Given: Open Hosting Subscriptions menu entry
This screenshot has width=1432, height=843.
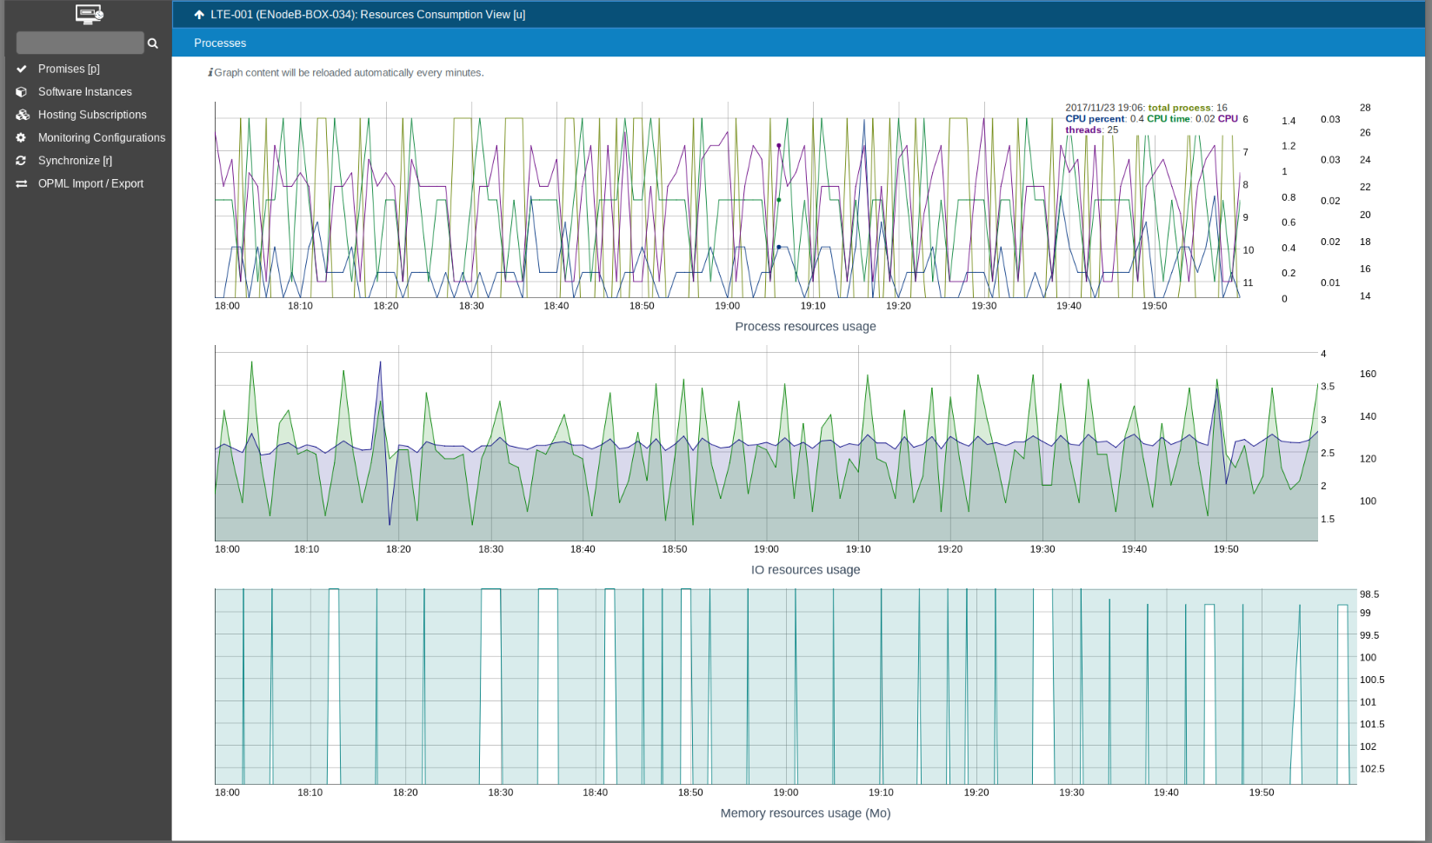Looking at the screenshot, I should 92,115.
